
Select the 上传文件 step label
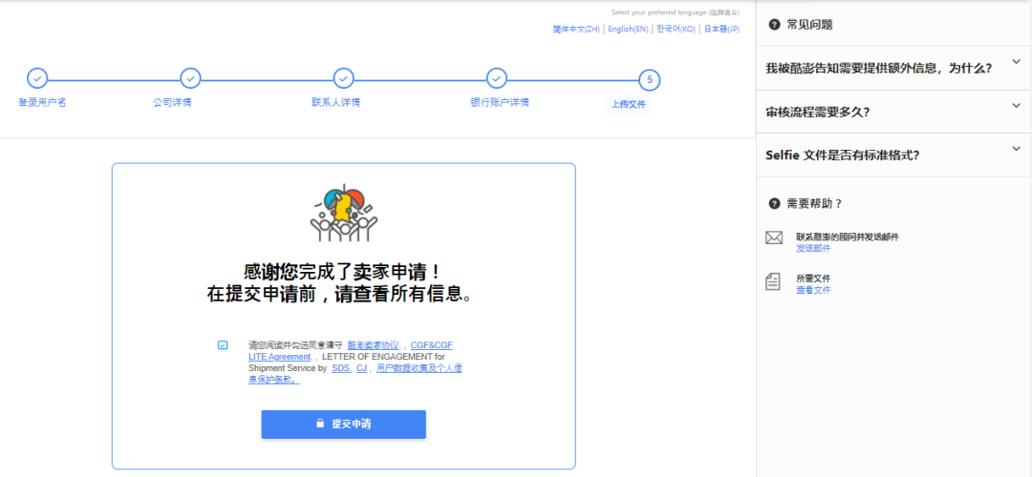(629, 104)
